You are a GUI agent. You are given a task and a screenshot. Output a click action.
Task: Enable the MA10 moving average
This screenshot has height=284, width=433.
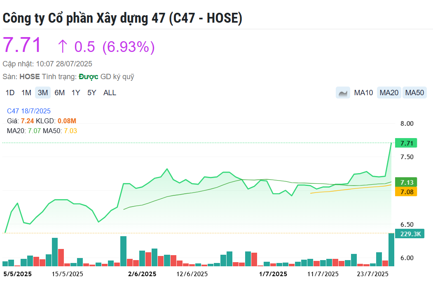click(363, 93)
